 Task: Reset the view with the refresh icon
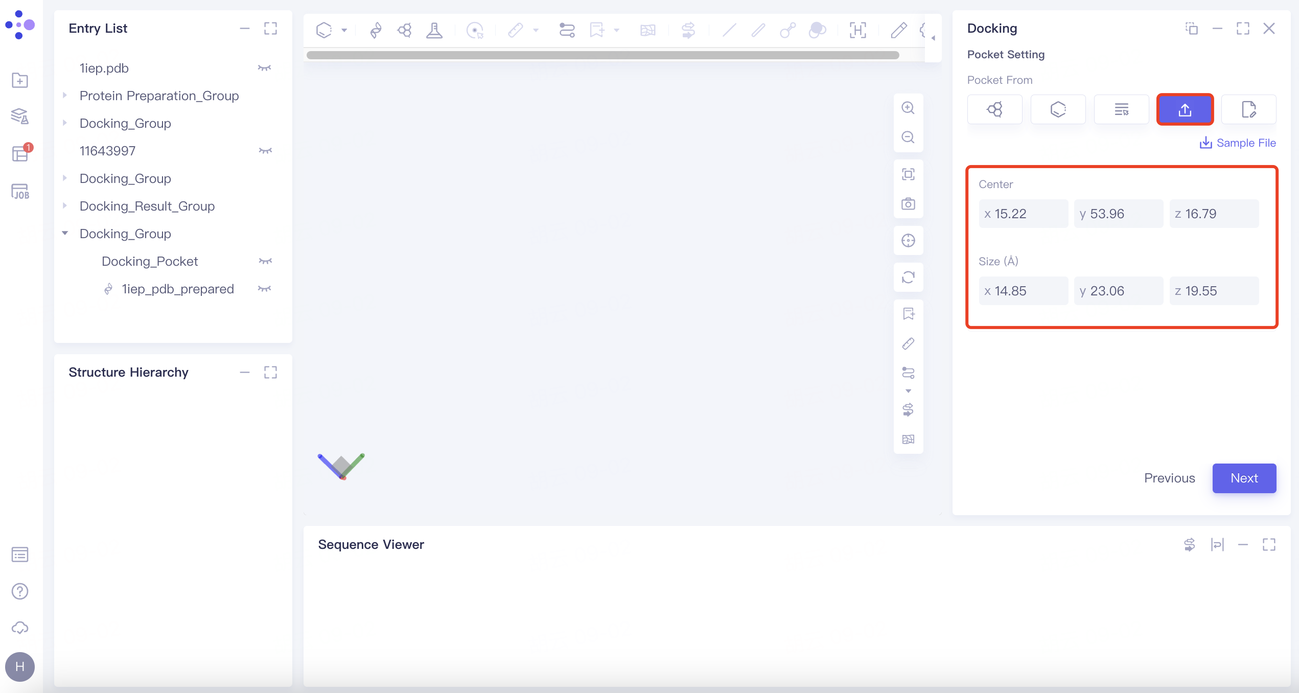point(908,278)
